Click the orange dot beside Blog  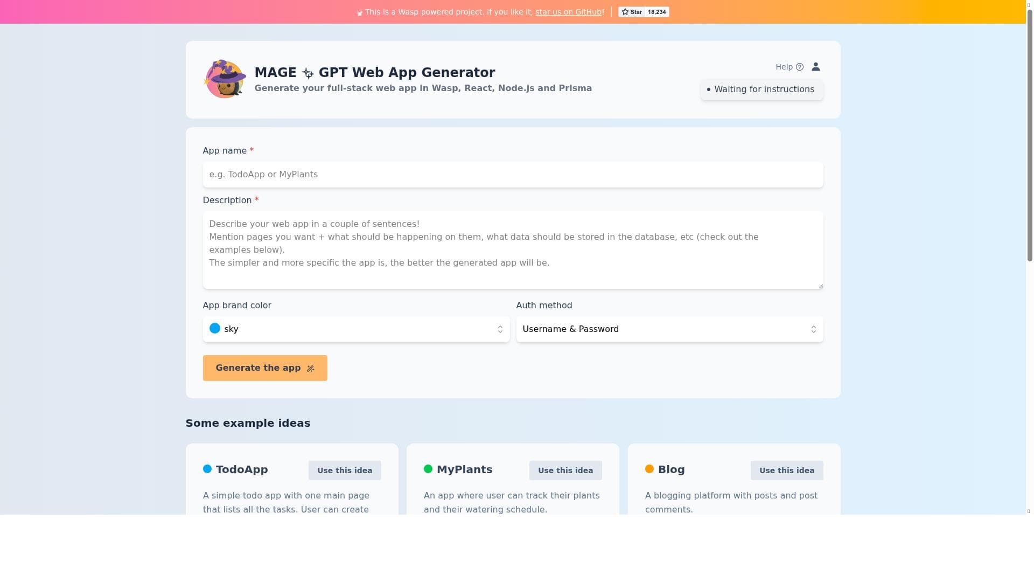[x=649, y=469]
